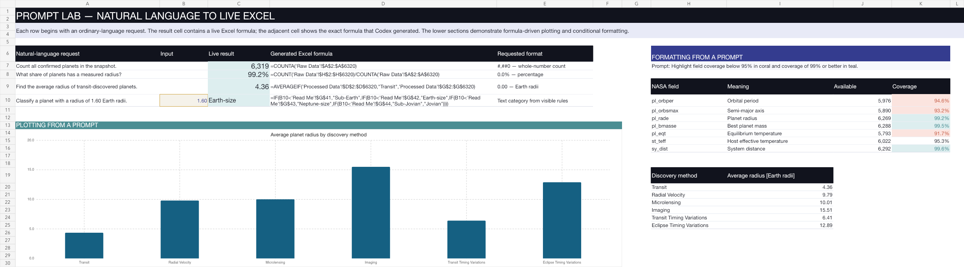Click the coral 94.6% coverage cell
This screenshot has width=964, height=267.
coord(921,101)
